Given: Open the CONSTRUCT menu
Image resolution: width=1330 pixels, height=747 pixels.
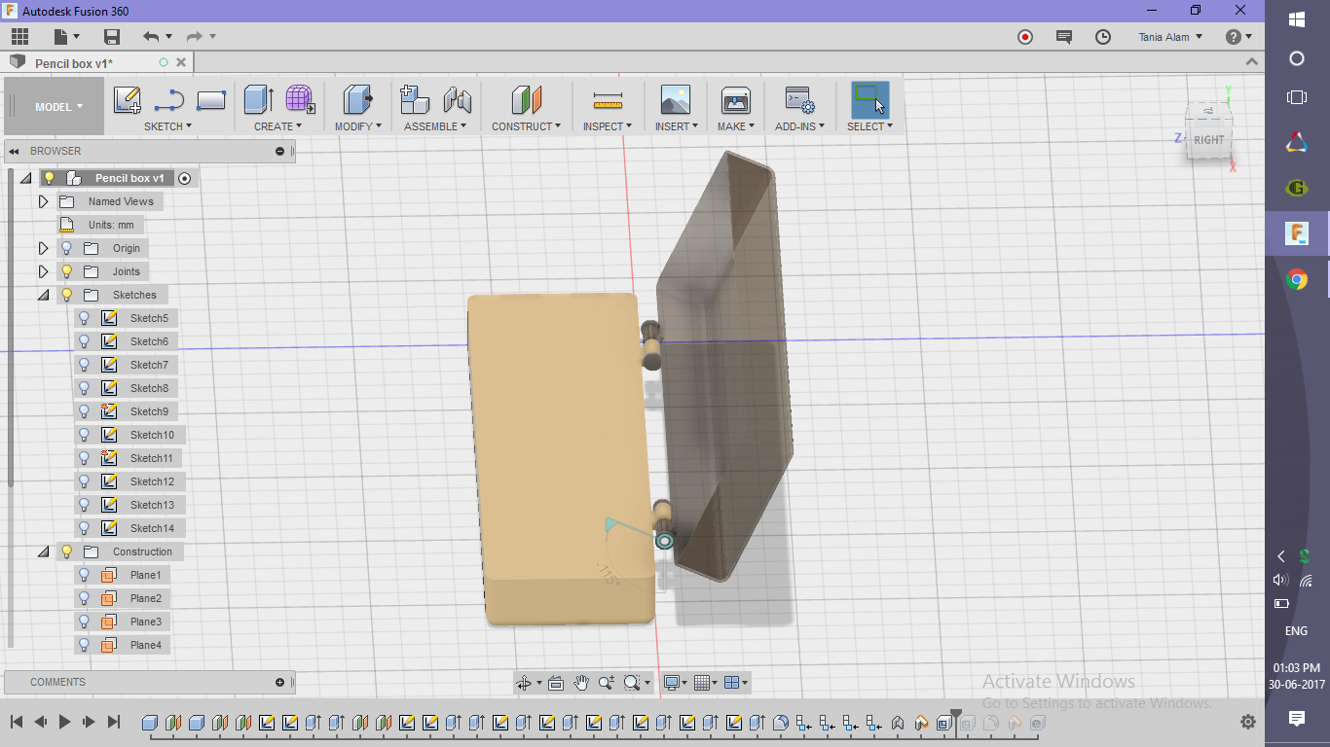Looking at the screenshot, I should coord(526,126).
